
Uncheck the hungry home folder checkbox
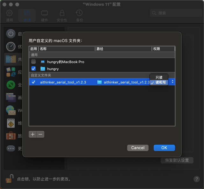33,69
